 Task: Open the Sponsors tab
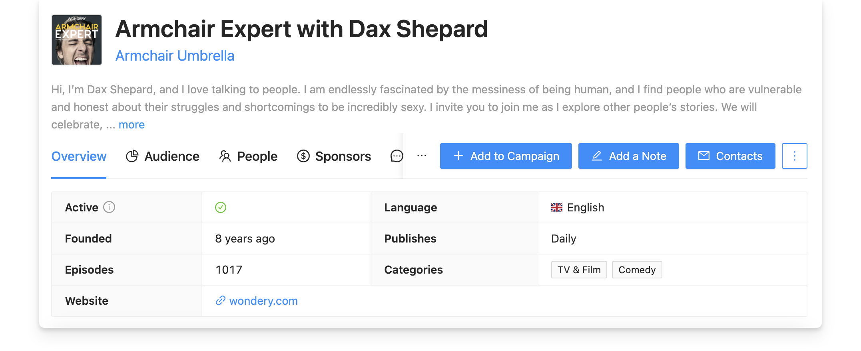[x=343, y=156]
